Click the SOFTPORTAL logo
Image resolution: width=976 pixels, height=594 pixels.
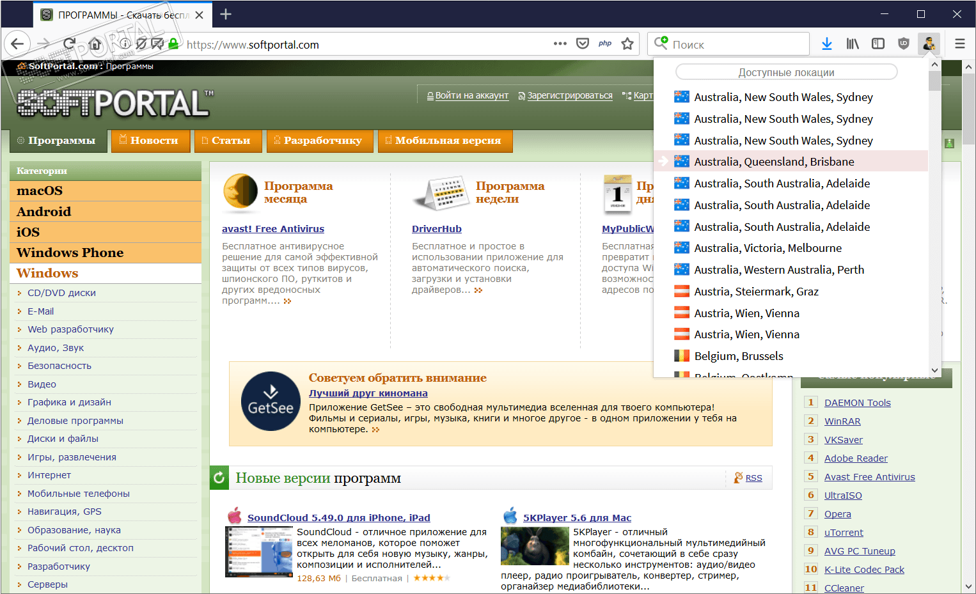[x=115, y=103]
